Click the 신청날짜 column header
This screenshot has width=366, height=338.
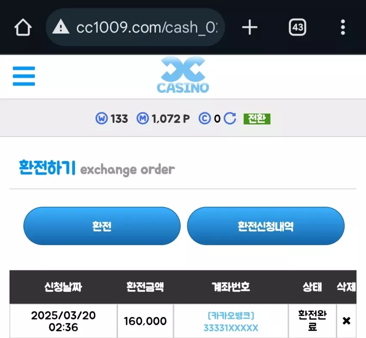(x=63, y=287)
